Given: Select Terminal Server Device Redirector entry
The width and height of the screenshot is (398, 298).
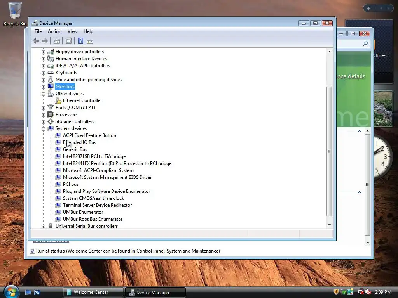Looking at the screenshot, I should (x=97, y=205).
